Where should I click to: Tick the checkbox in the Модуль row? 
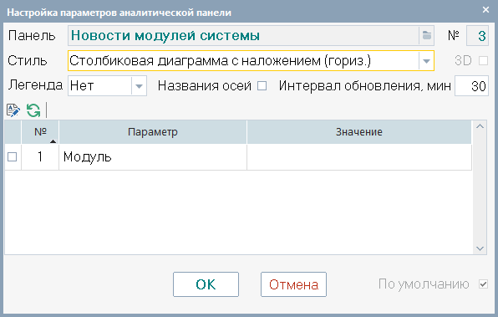click(x=12, y=156)
